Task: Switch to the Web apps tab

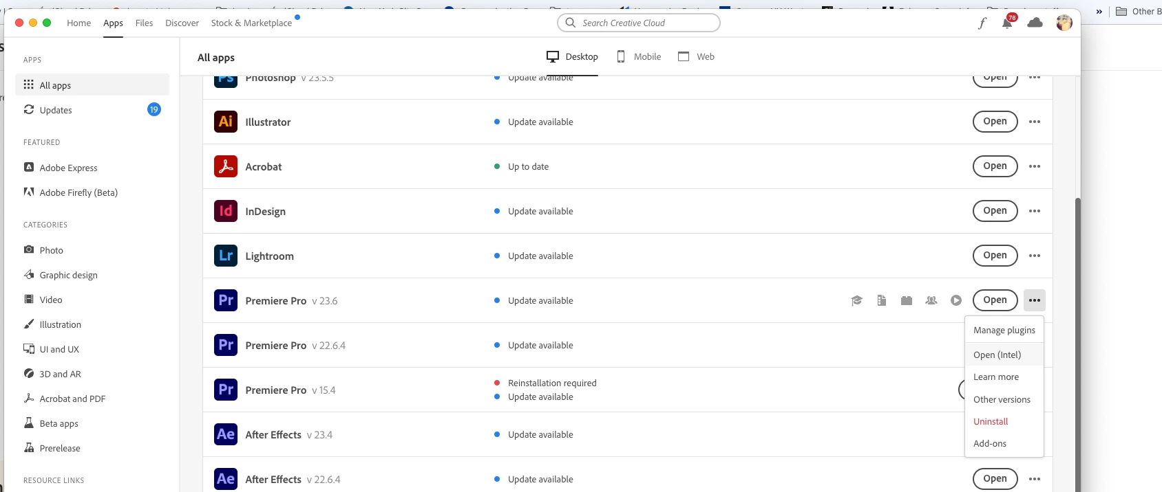Action: point(696,57)
